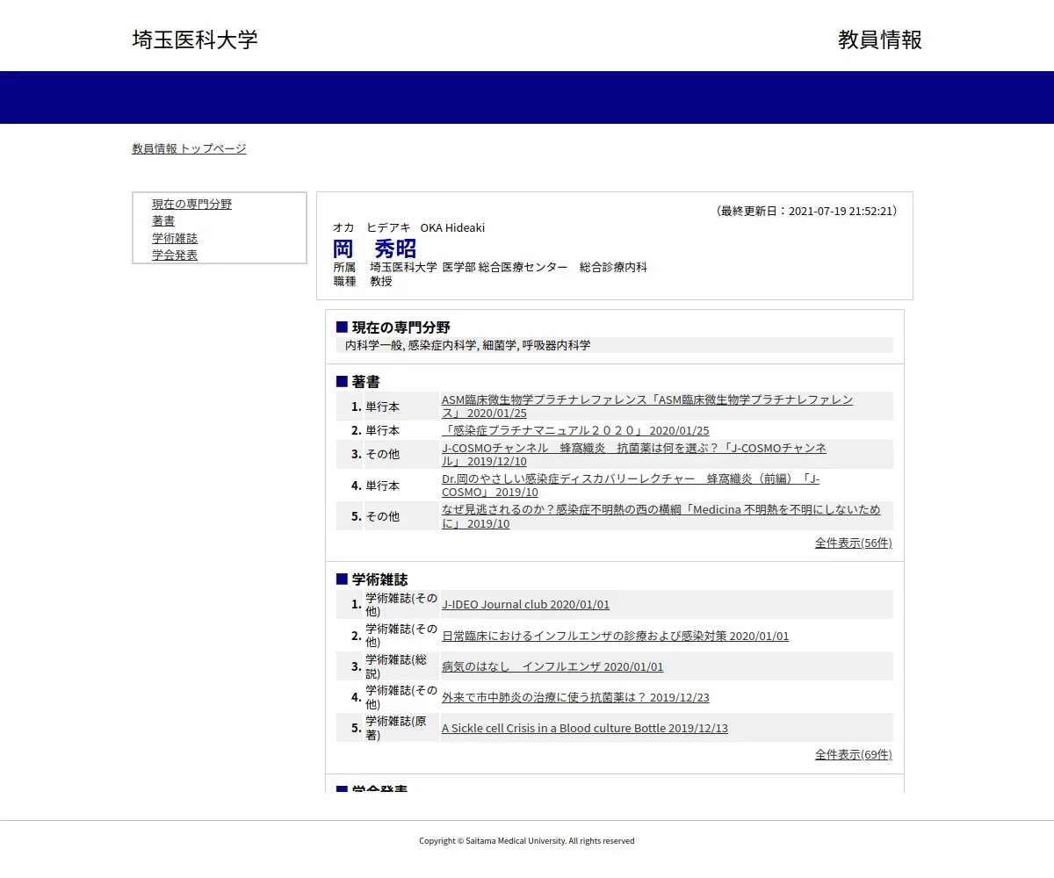Open 病気のはなし インフルエンザ article link

[552, 666]
